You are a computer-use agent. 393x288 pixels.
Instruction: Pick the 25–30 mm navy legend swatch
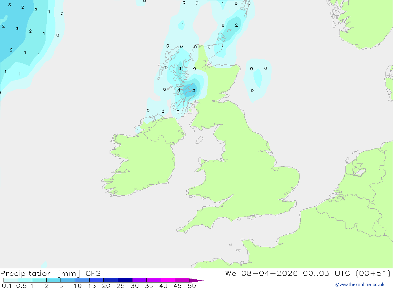point(125,280)
